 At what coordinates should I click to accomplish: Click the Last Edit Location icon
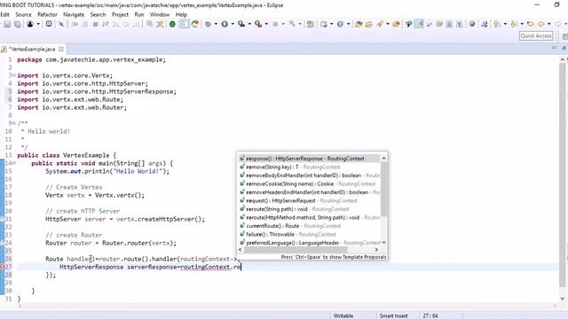(531, 24)
